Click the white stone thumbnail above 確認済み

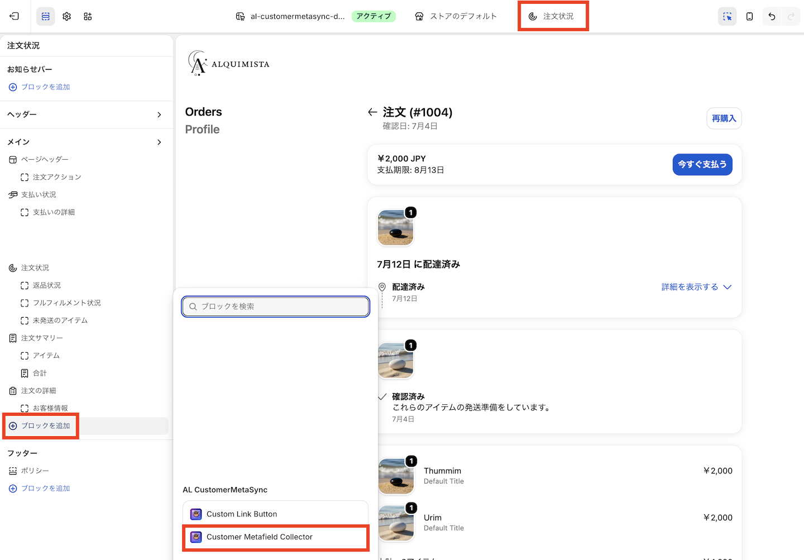(395, 361)
